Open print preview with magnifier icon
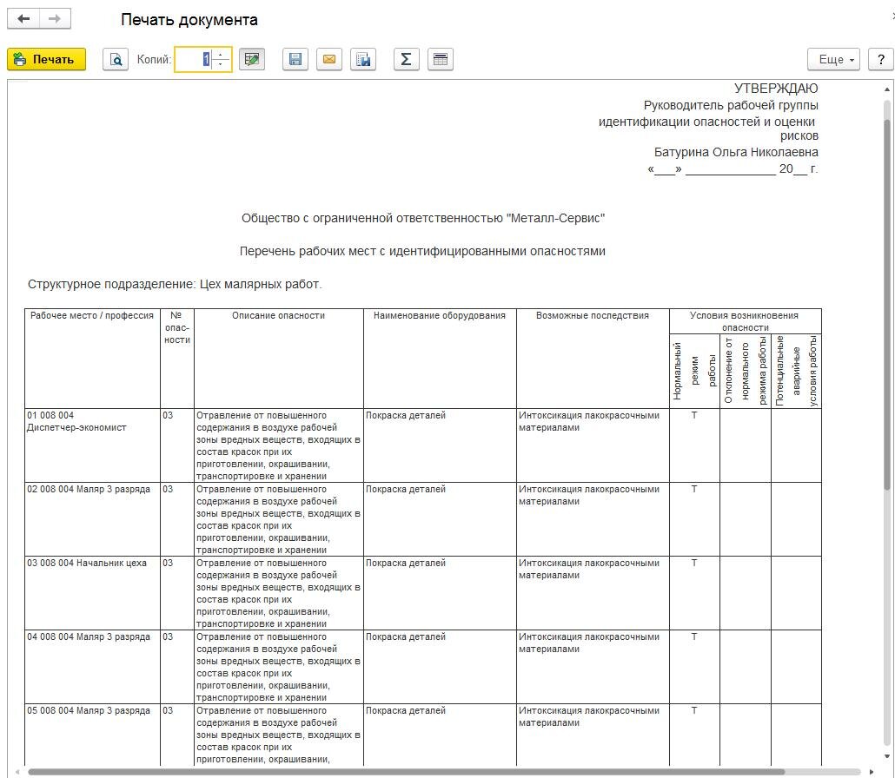The width and height of the screenshot is (895, 778). 116,59
